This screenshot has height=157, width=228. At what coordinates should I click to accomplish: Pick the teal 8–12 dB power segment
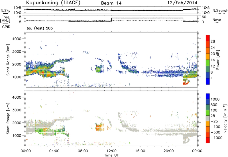pos(208,69)
